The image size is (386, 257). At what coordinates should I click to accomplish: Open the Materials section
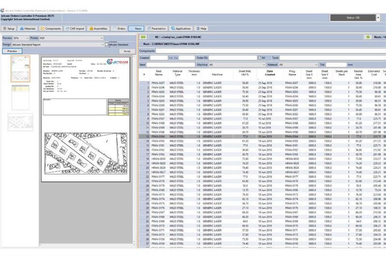(28, 28)
